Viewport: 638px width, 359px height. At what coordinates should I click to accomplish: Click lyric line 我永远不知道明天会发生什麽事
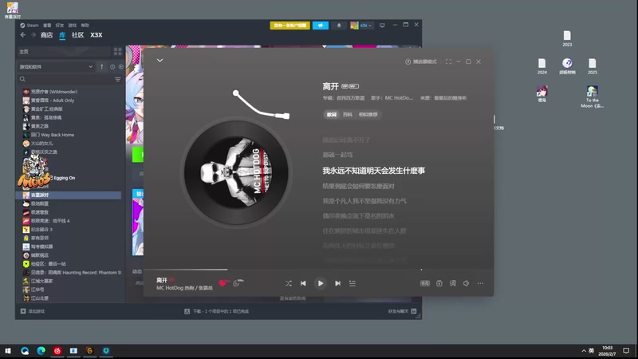point(373,171)
